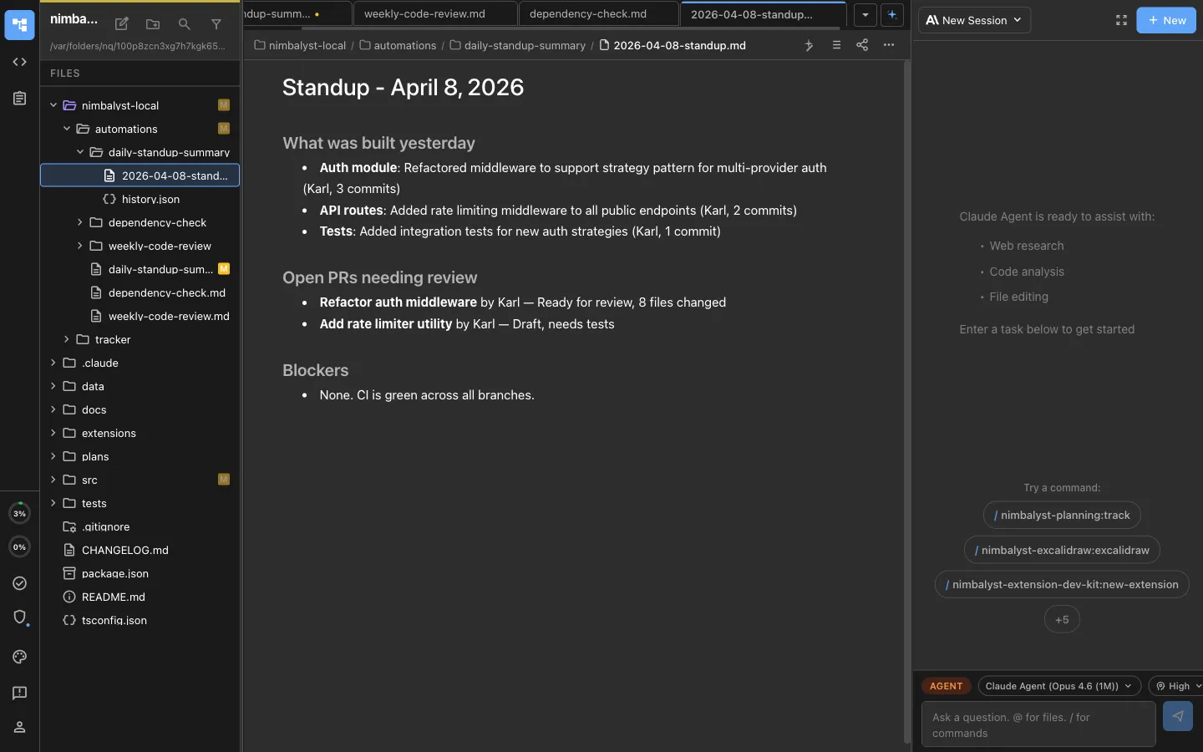Open the document outline icon in editor toolbar
1203x752 pixels.
tap(836, 46)
